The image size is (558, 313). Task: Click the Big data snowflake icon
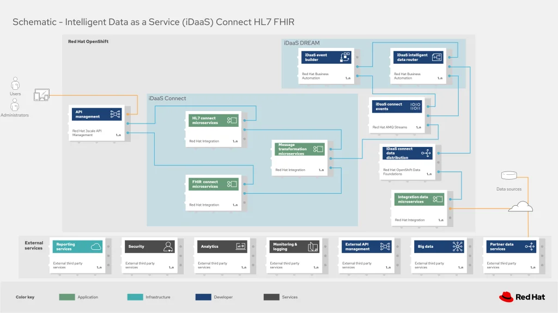(x=458, y=247)
